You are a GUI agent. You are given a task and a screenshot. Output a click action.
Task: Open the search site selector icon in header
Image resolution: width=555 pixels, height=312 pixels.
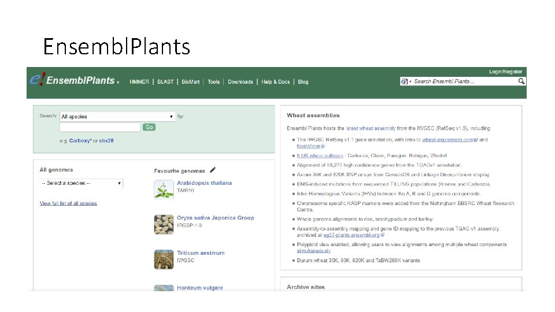tap(404, 81)
